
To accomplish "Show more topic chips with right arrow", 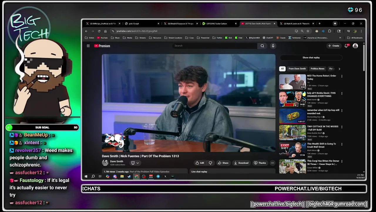I will [339, 69].
